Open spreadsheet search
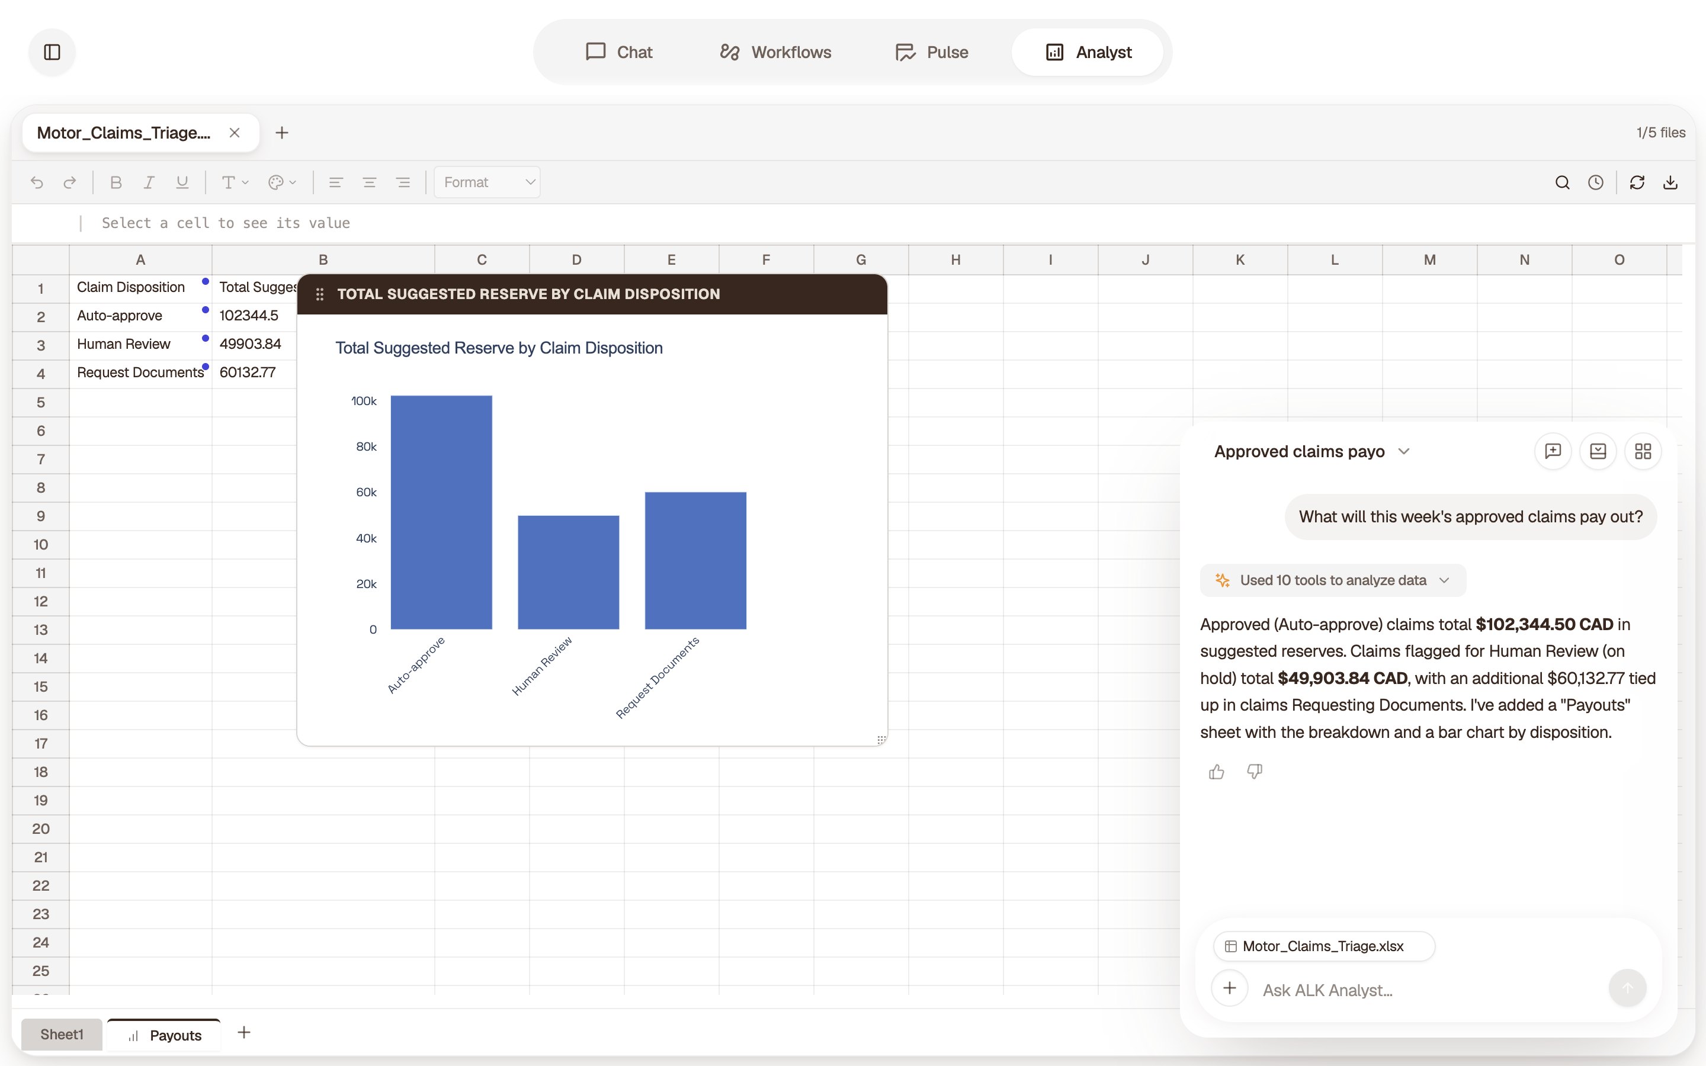Viewport: 1706px width, 1066px height. point(1562,182)
